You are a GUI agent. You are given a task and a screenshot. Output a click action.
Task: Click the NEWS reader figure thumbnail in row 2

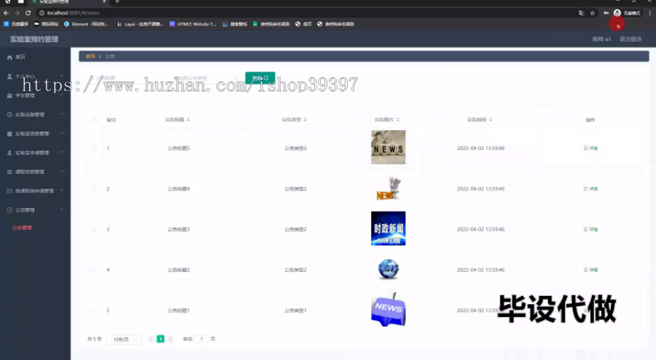click(388, 188)
